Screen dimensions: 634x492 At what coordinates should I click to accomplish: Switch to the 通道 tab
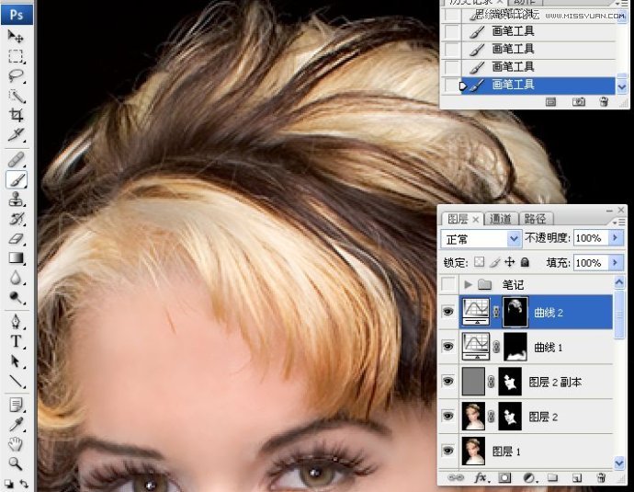point(501,219)
